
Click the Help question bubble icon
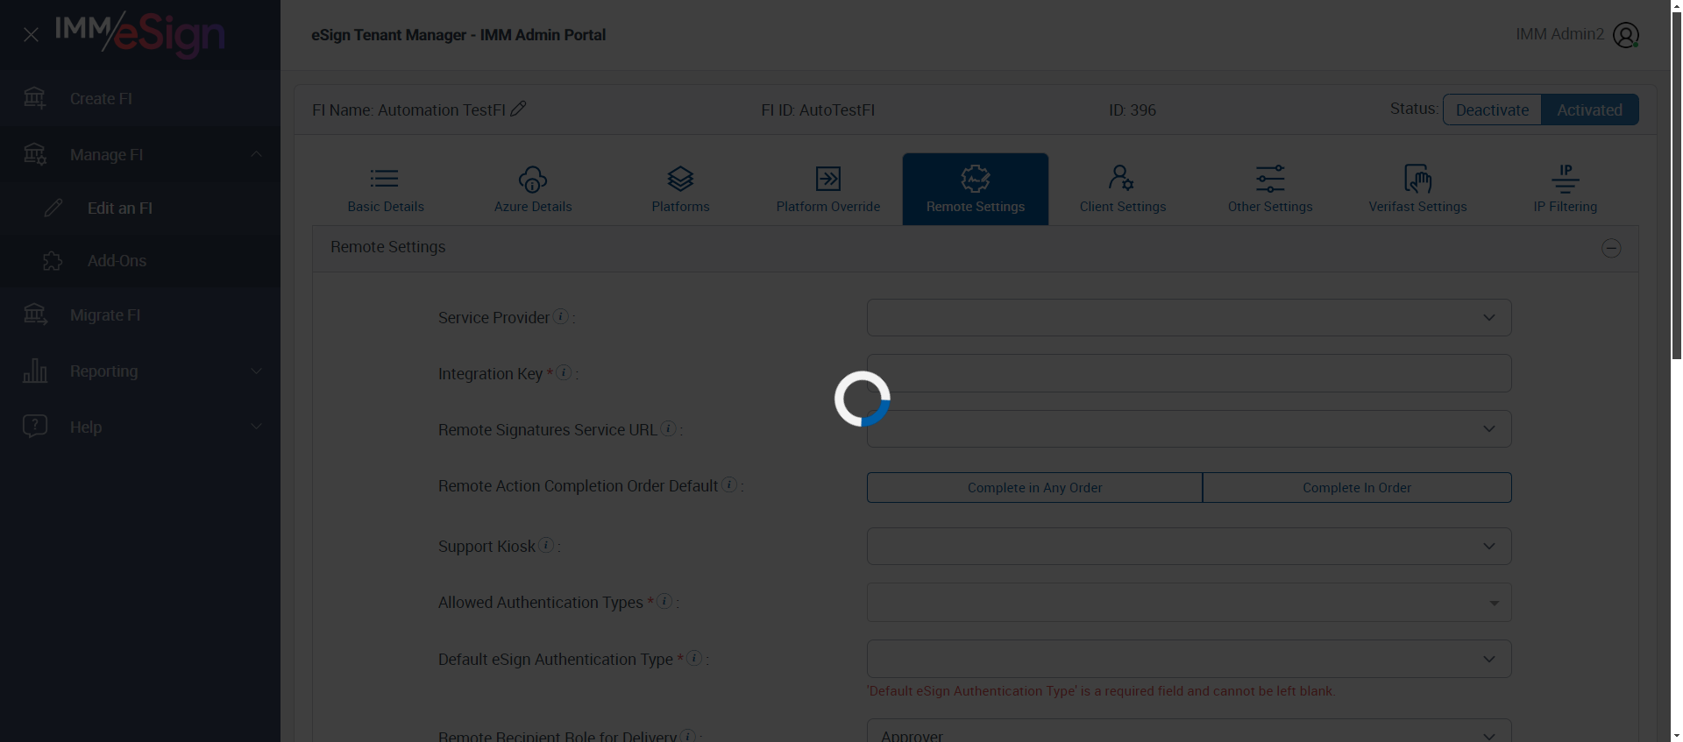[x=35, y=427]
